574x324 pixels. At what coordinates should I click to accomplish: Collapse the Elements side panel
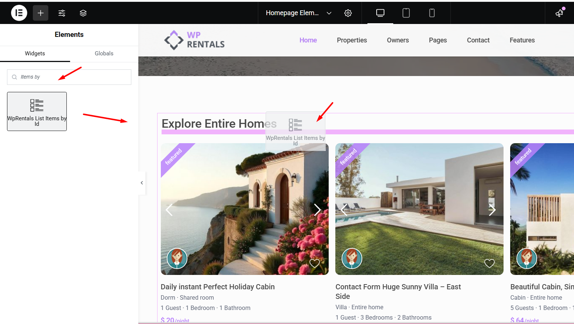coord(142,183)
